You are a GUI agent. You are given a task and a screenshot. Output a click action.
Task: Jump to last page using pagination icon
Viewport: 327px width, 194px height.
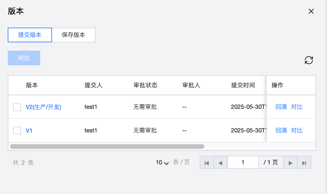[x=304, y=163]
